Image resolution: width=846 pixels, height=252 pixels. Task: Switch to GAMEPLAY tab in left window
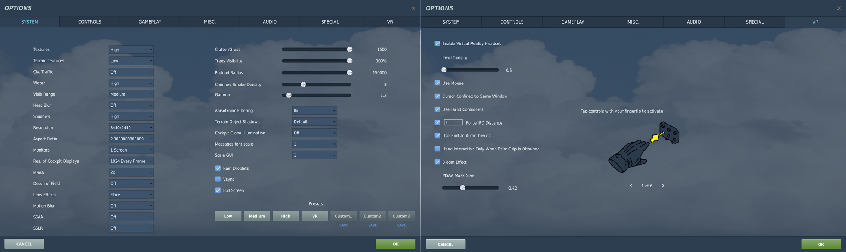pyautogui.click(x=150, y=22)
